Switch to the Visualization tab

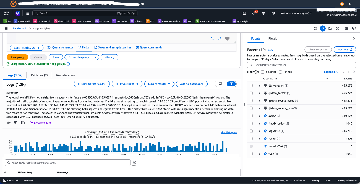pyautogui.click(x=66, y=75)
